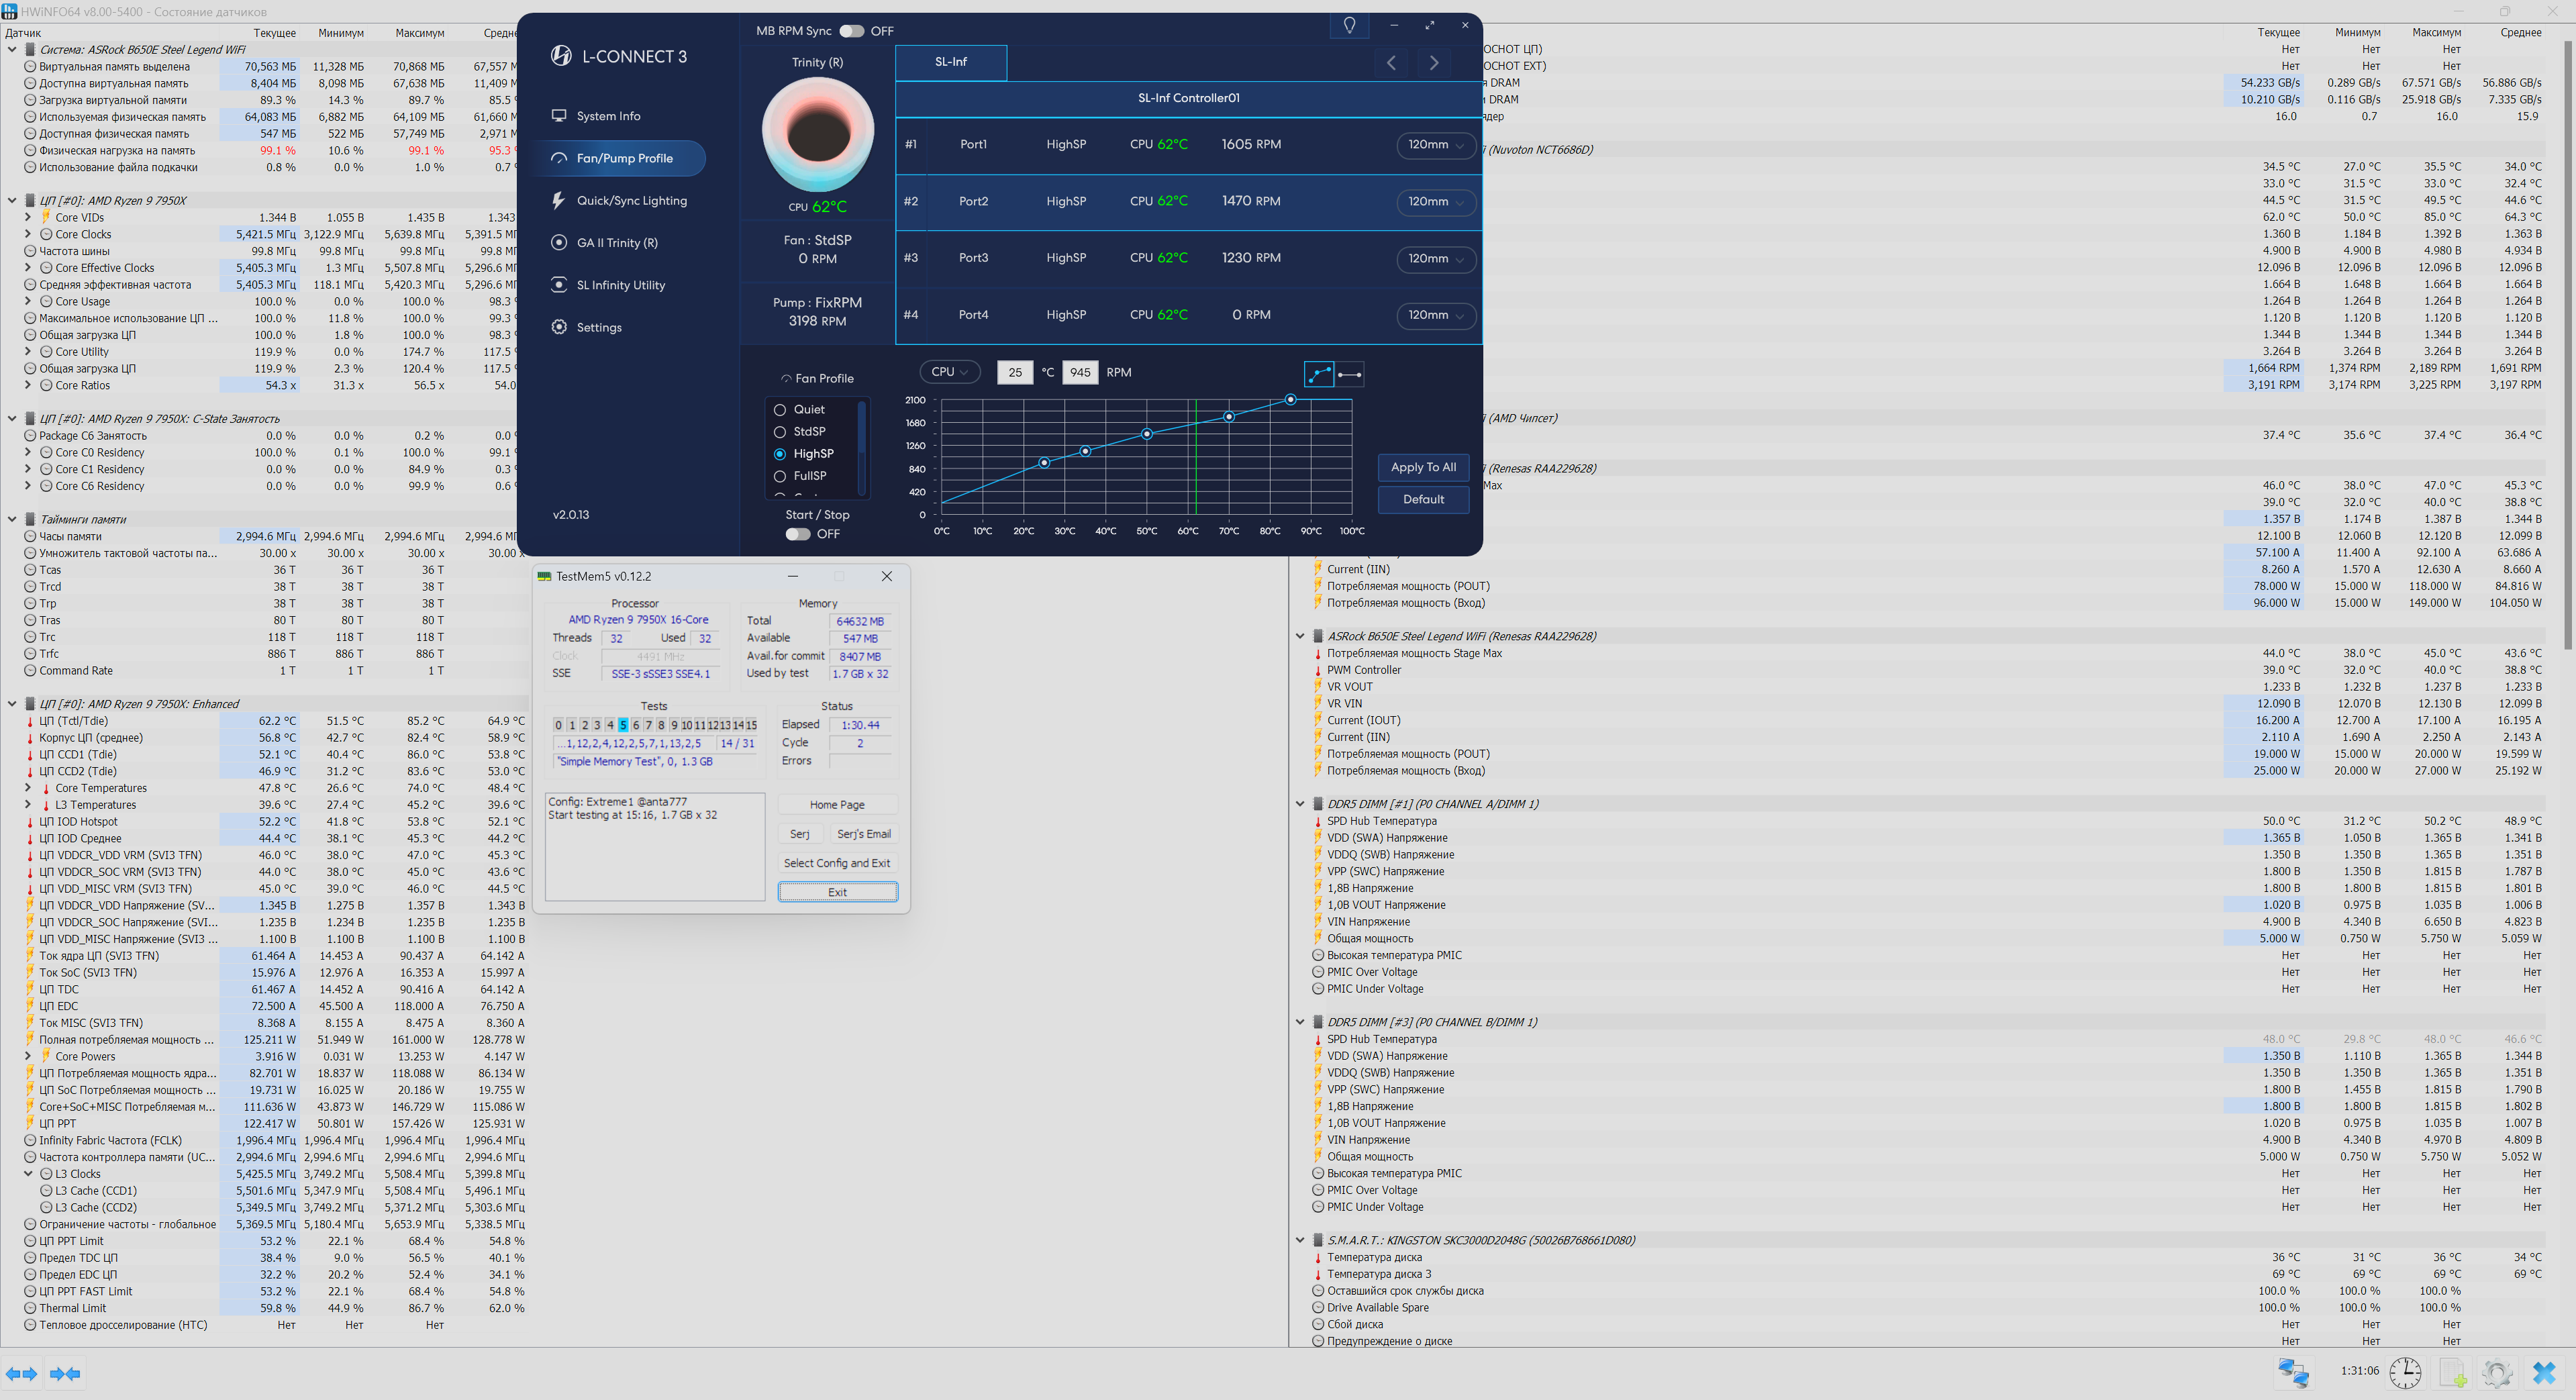This screenshot has height=1400, width=2576.
Task: Open HWiNFO sensor settings gear icon
Action: 2497,1372
